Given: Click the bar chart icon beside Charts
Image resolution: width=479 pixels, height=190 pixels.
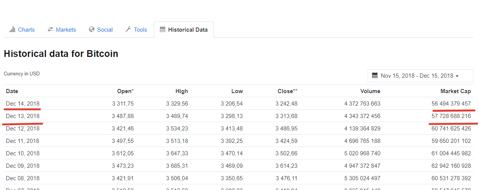Looking at the screenshot, I should point(12,29).
